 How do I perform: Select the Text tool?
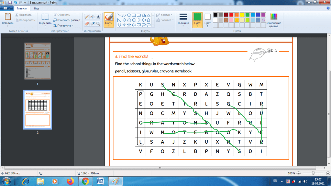pos(98,17)
